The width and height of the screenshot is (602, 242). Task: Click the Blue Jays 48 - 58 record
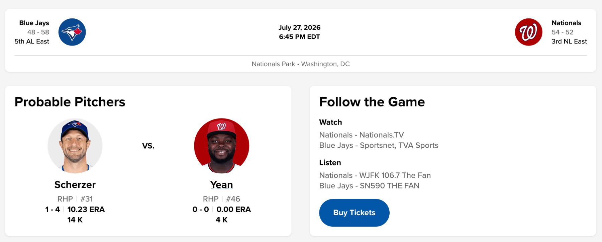coord(38,32)
